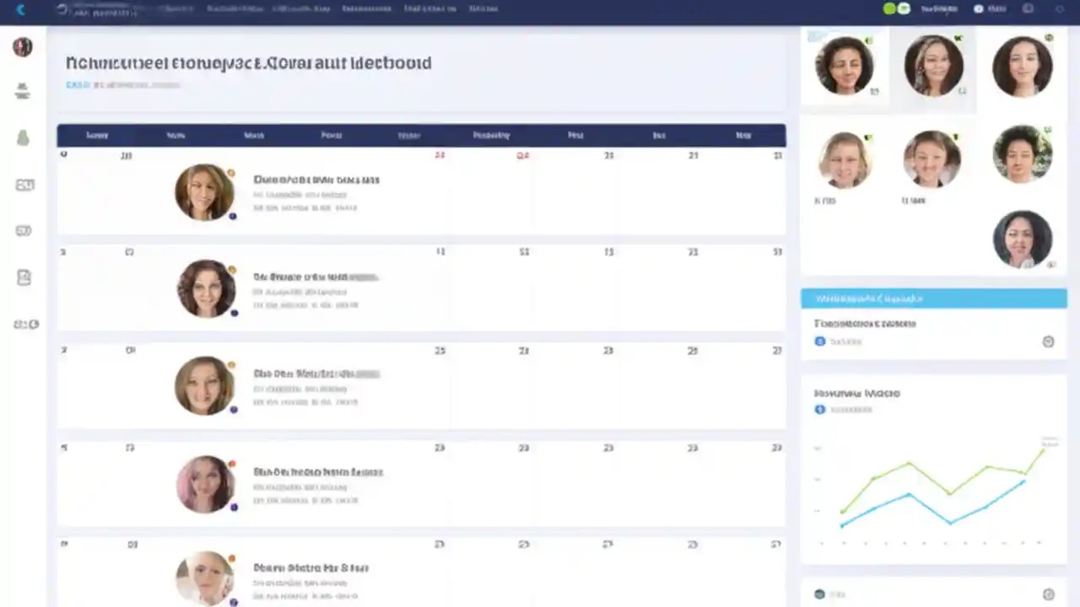
Task: Open the profile avatar icon atop the left sidebar
Action: (x=22, y=47)
